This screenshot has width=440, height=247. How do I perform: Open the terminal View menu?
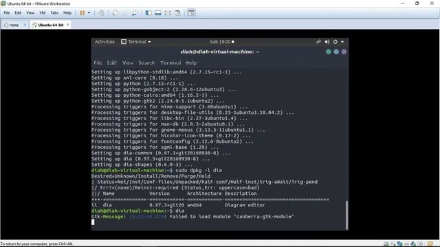[x=128, y=63]
